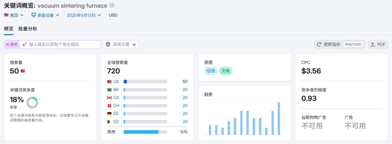Open the 2025年5月13日 date dropdown

(84, 15)
